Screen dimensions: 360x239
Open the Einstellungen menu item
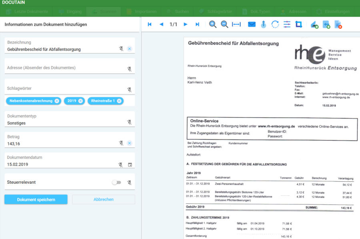pyautogui.click(x=335, y=11)
